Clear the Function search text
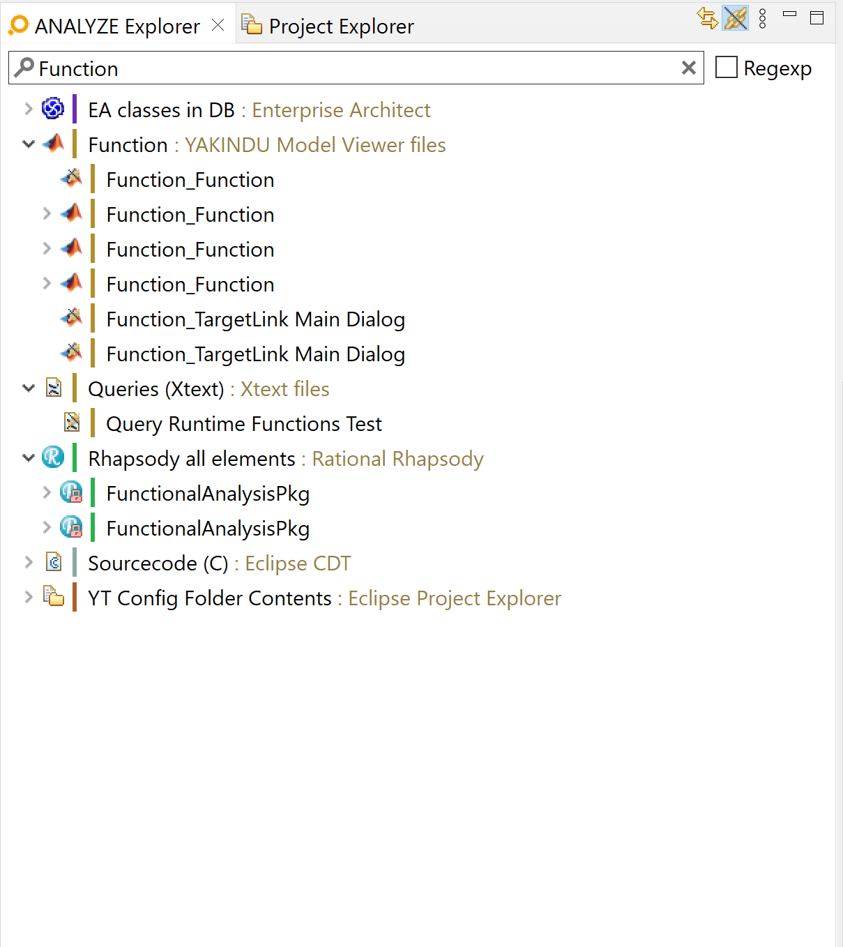This screenshot has height=947, width=843. [x=689, y=68]
